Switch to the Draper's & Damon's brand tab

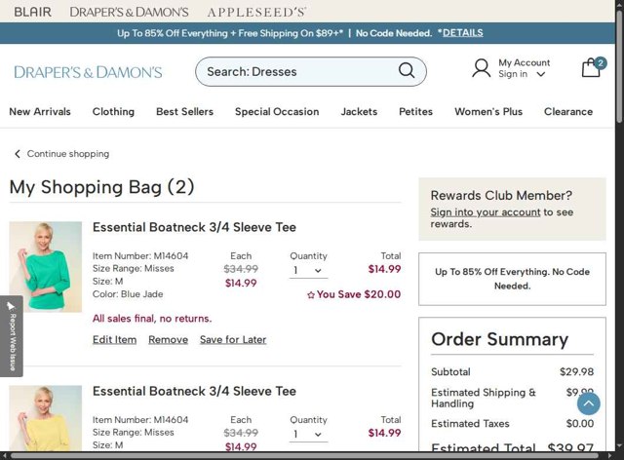pos(129,12)
